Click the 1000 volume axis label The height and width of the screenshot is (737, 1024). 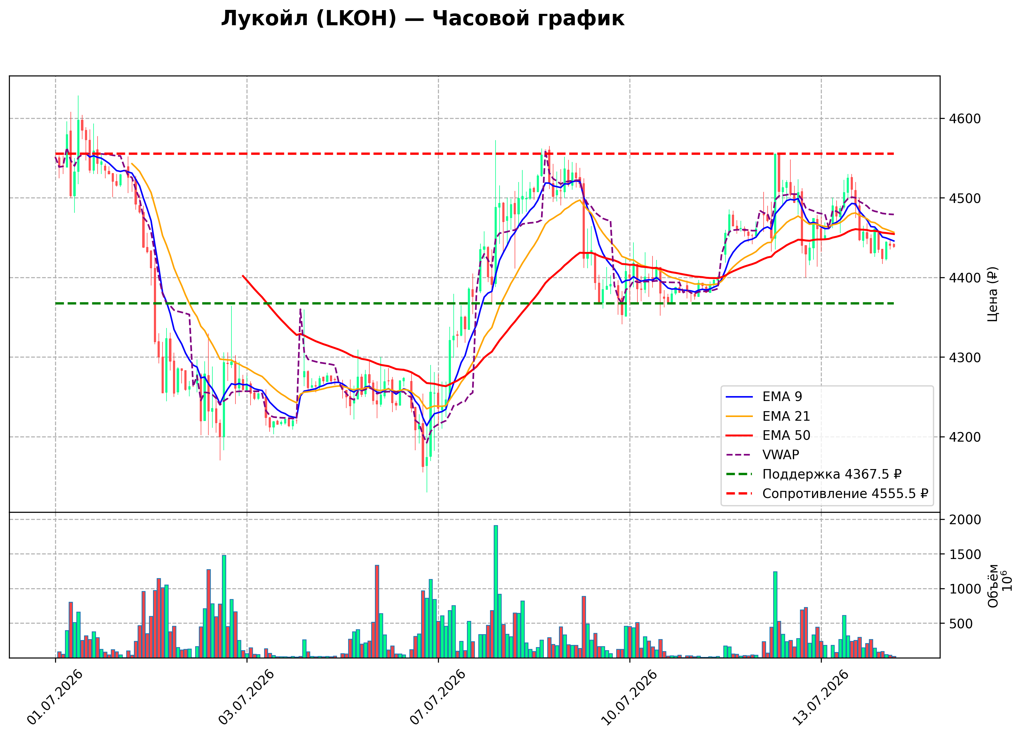click(x=964, y=589)
